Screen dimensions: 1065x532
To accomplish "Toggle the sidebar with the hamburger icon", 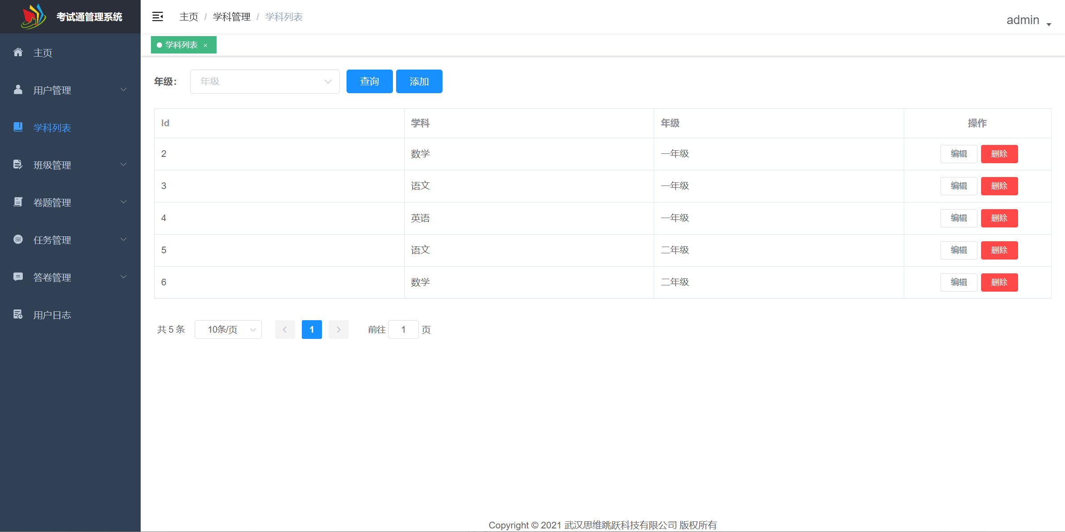I will tap(158, 16).
